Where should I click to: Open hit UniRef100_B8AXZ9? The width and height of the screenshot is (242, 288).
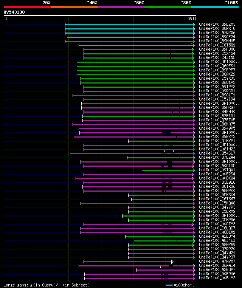[x=217, y=74]
